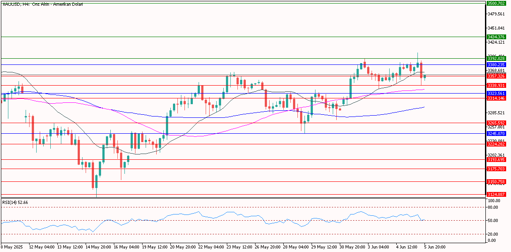Click the 4 Jun 12:00 time label
The image size is (511, 252).
[407, 247]
